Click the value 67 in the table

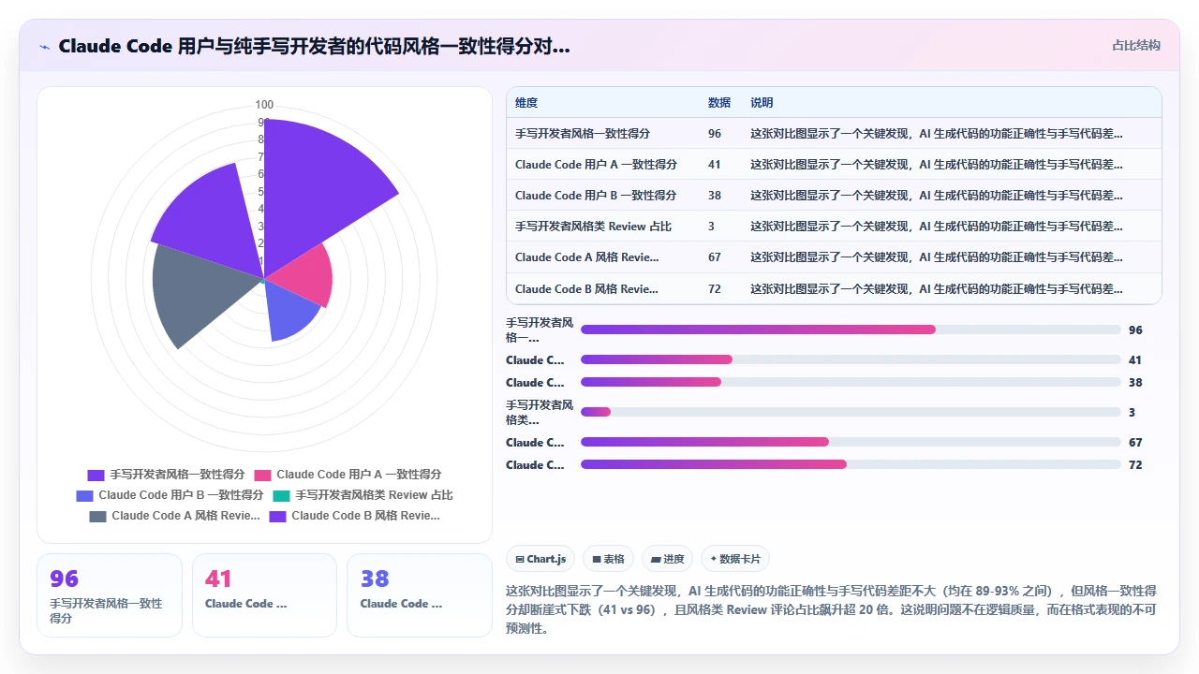[715, 257]
